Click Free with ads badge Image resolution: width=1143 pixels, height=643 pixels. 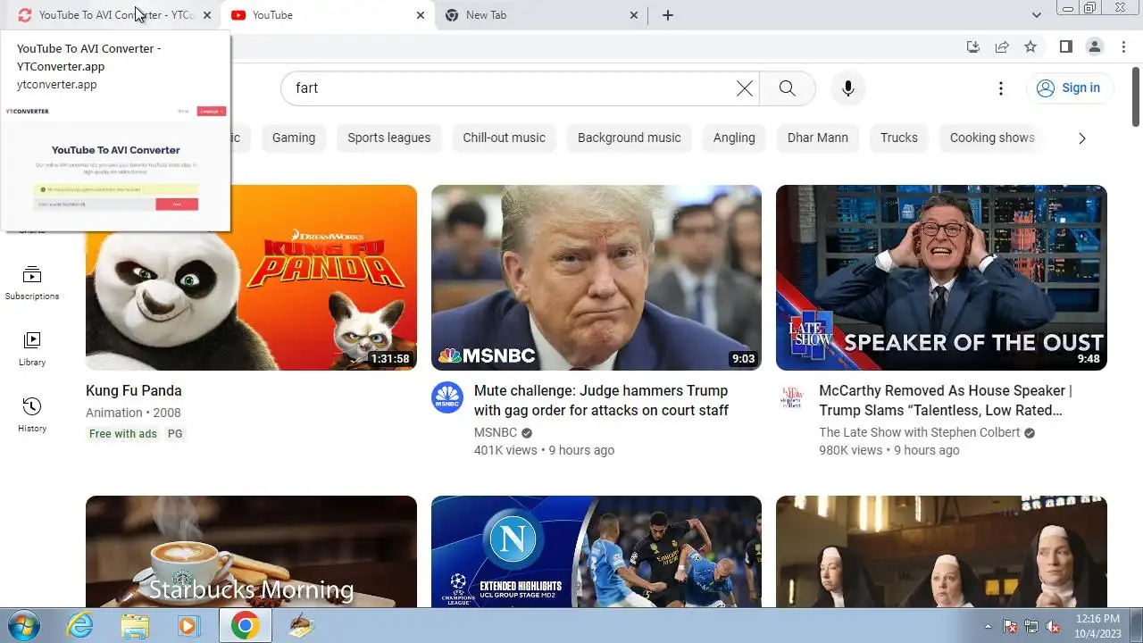click(123, 434)
